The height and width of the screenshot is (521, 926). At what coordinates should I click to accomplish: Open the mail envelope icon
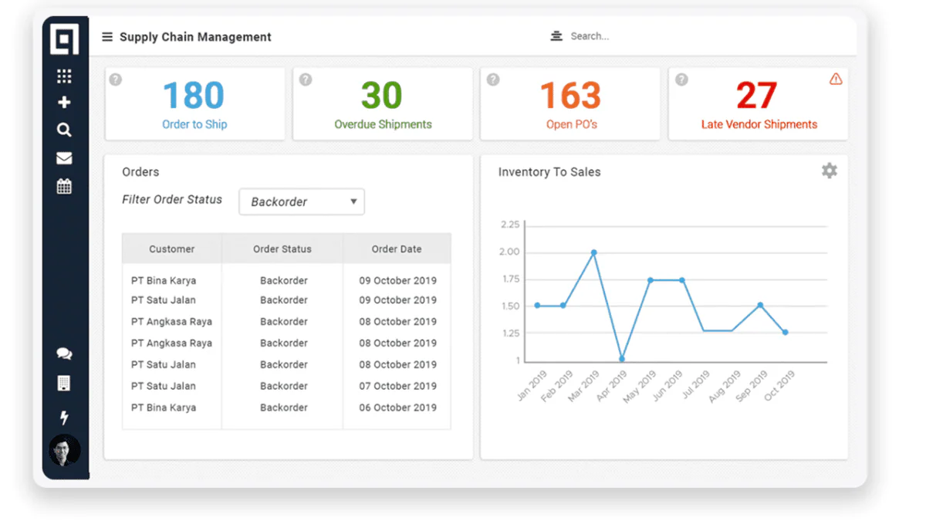coord(64,158)
